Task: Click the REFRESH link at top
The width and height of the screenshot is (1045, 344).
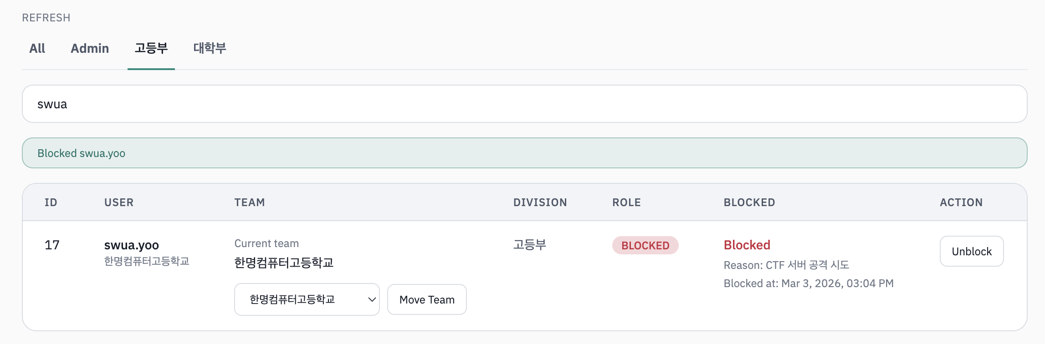Action: [46, 17]
